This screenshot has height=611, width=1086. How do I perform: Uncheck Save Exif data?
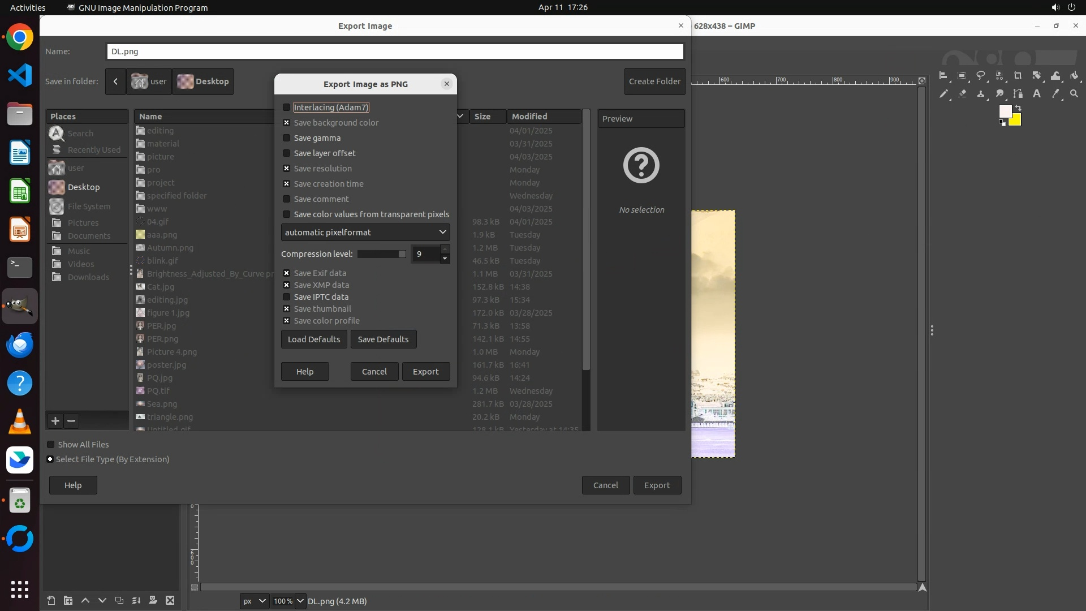(286, 273)
